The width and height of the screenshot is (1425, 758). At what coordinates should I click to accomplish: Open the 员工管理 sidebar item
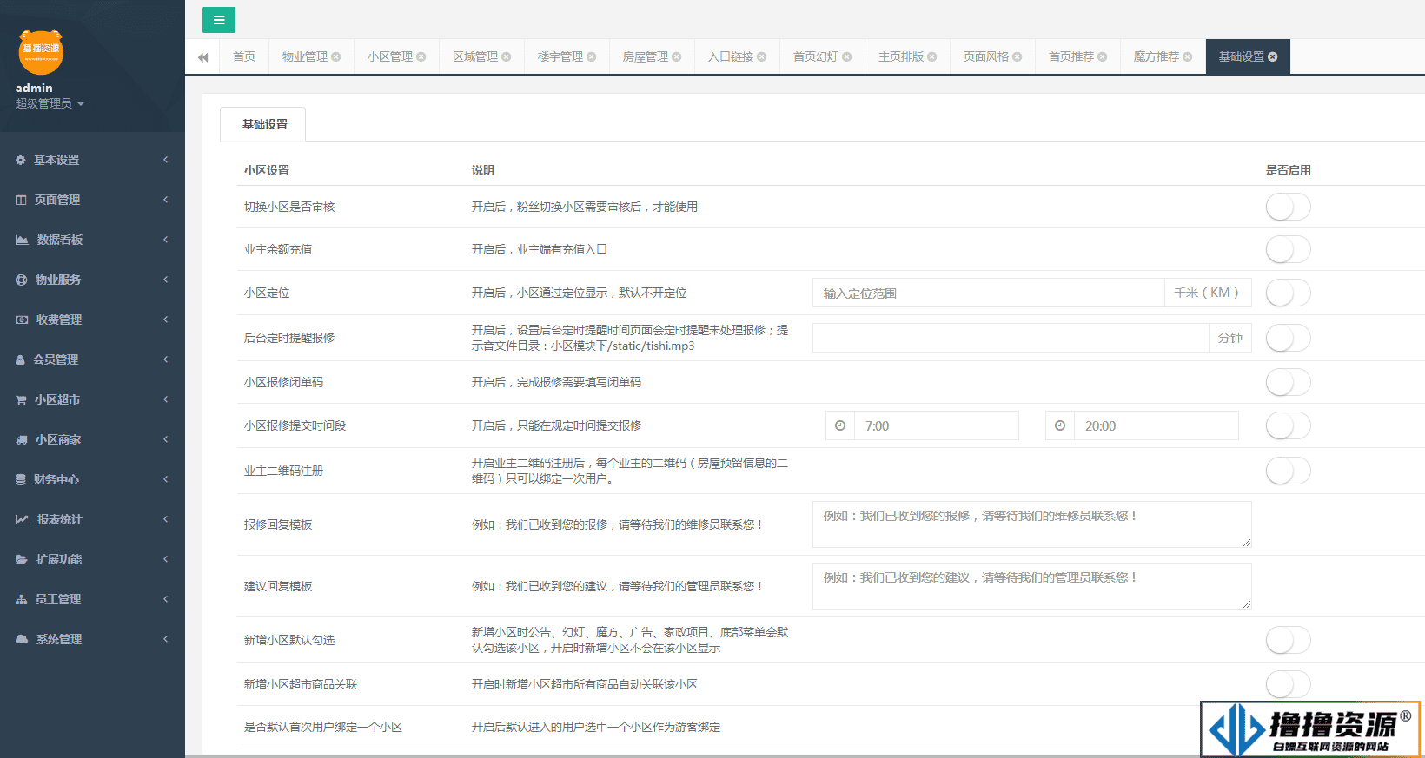[x=92, y=599]
